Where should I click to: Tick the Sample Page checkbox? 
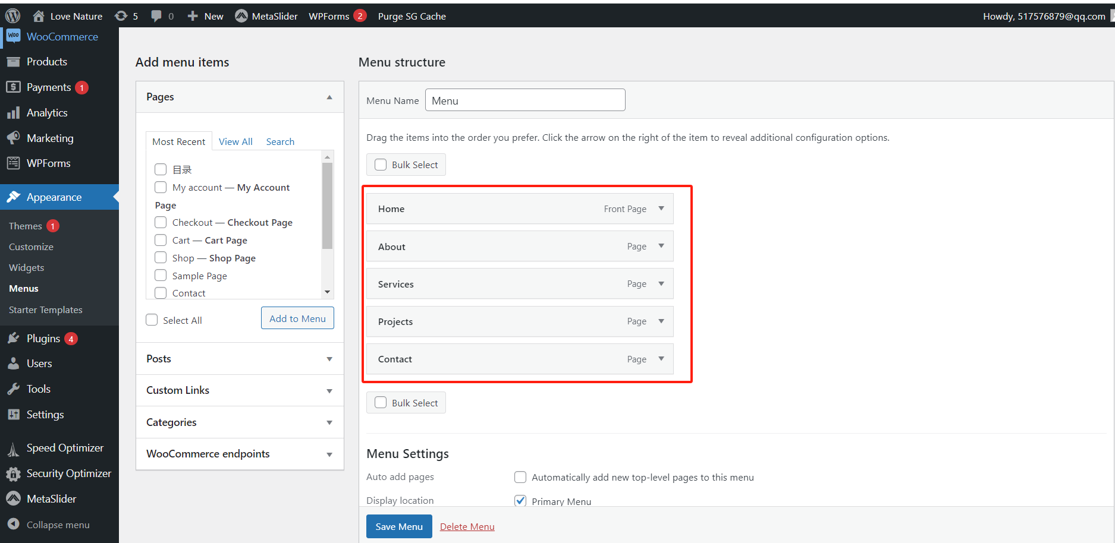(x=161, y=275)
